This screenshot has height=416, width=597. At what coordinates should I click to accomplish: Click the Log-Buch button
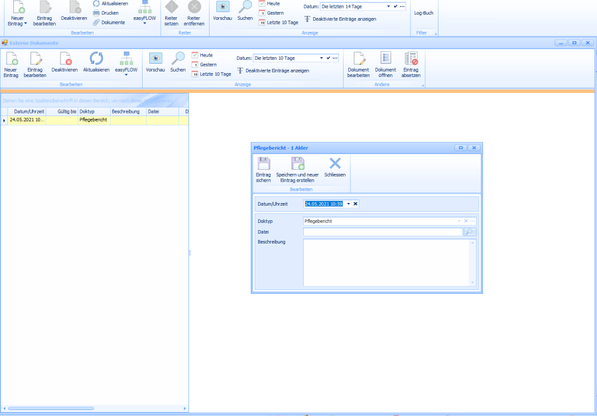pyautogui.click(x=423, y=13)
